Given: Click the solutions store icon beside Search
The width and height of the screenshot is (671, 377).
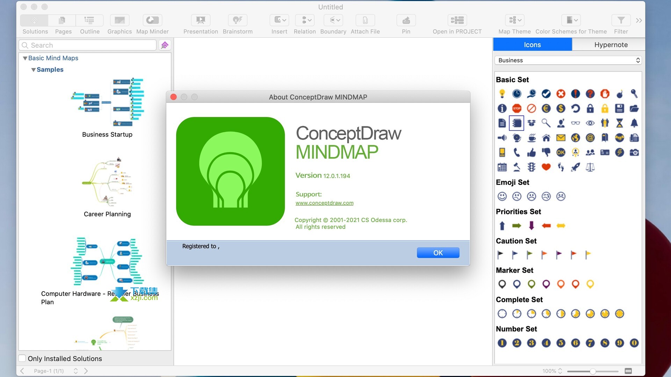Looking at the screenshot, I should pyautogui.click(x=165, y=45).
